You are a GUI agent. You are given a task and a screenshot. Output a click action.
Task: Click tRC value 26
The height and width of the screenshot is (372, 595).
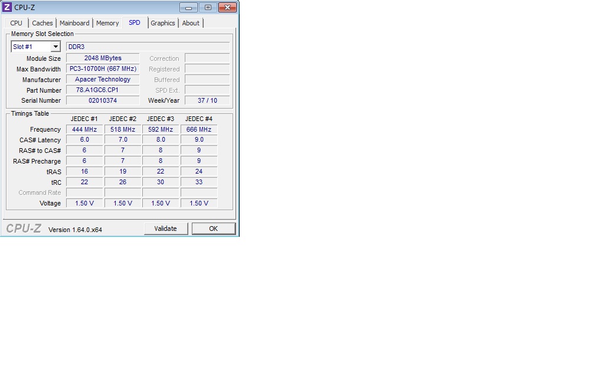(x=123, y=182)
